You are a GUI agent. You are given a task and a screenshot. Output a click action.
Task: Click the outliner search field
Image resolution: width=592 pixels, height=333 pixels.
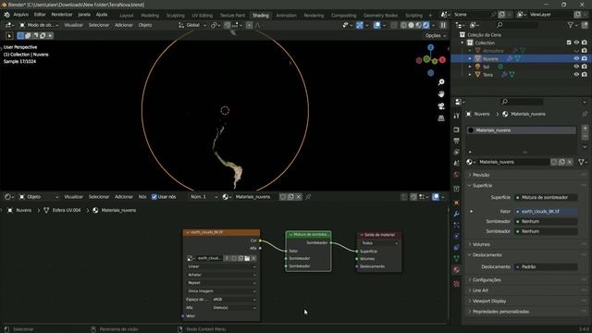pos(517,25)
